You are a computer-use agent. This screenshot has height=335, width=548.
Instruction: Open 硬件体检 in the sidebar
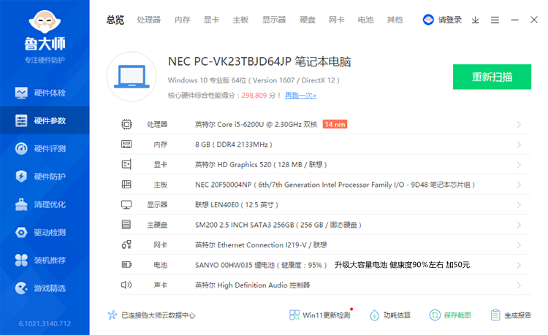(x=45, y=93)
